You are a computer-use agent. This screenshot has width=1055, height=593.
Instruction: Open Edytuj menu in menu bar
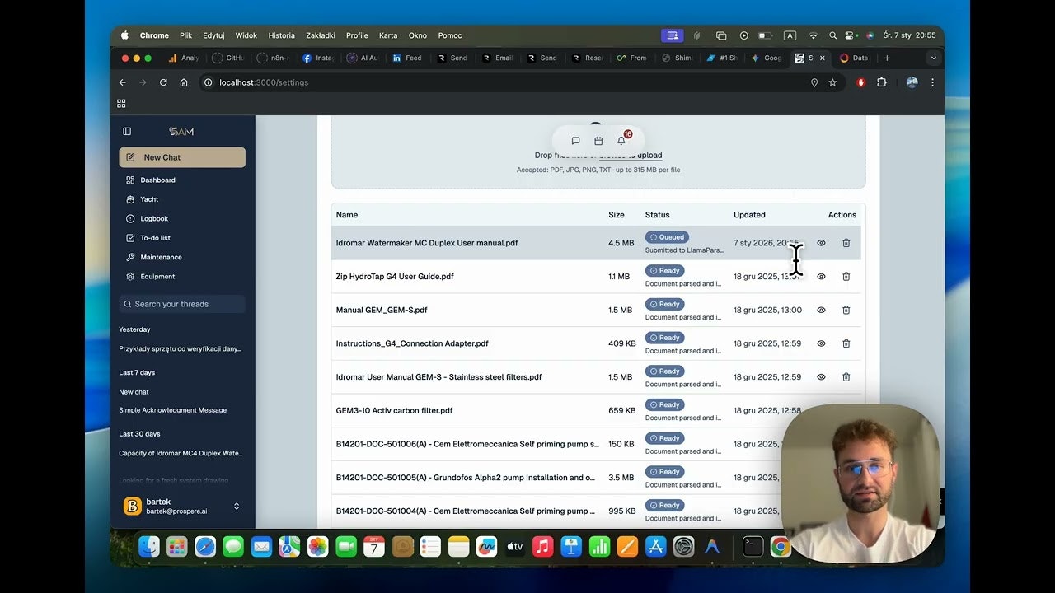click(213, 35)
